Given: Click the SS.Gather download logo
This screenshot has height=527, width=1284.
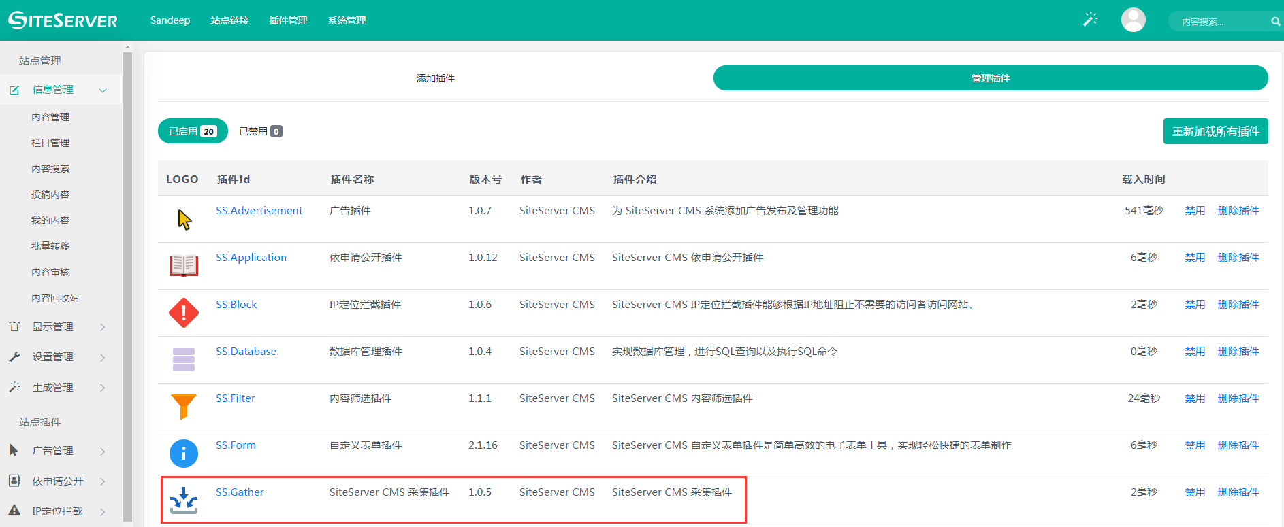Looking at the screenshot, I should click(184, 500).
